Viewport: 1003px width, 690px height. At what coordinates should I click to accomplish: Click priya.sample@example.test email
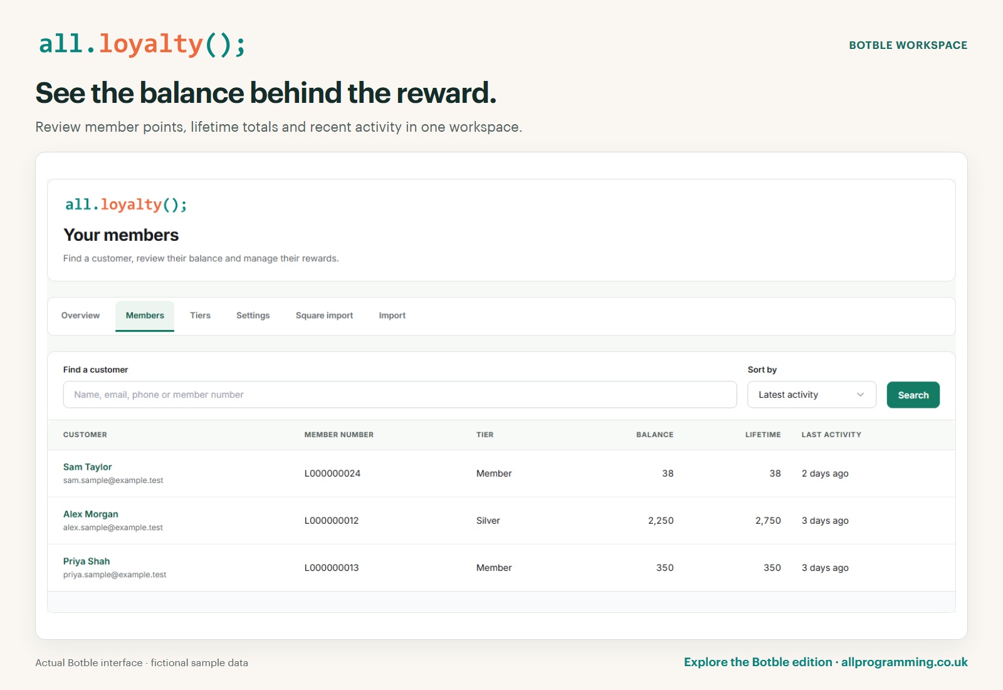tap(115, 575)
